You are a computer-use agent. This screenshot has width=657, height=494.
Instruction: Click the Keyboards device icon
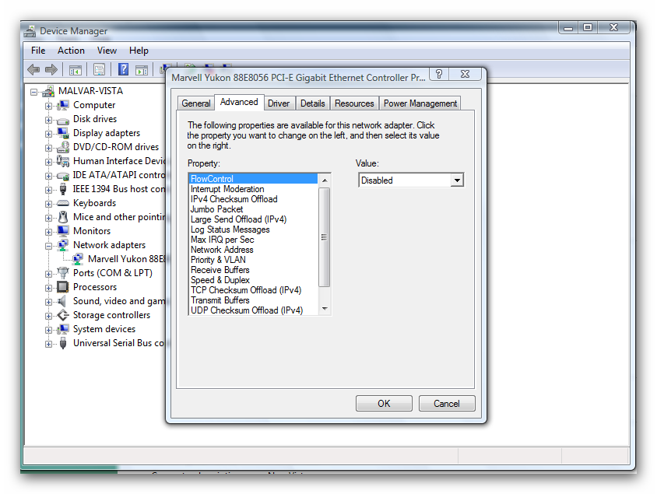pos(63,202)
